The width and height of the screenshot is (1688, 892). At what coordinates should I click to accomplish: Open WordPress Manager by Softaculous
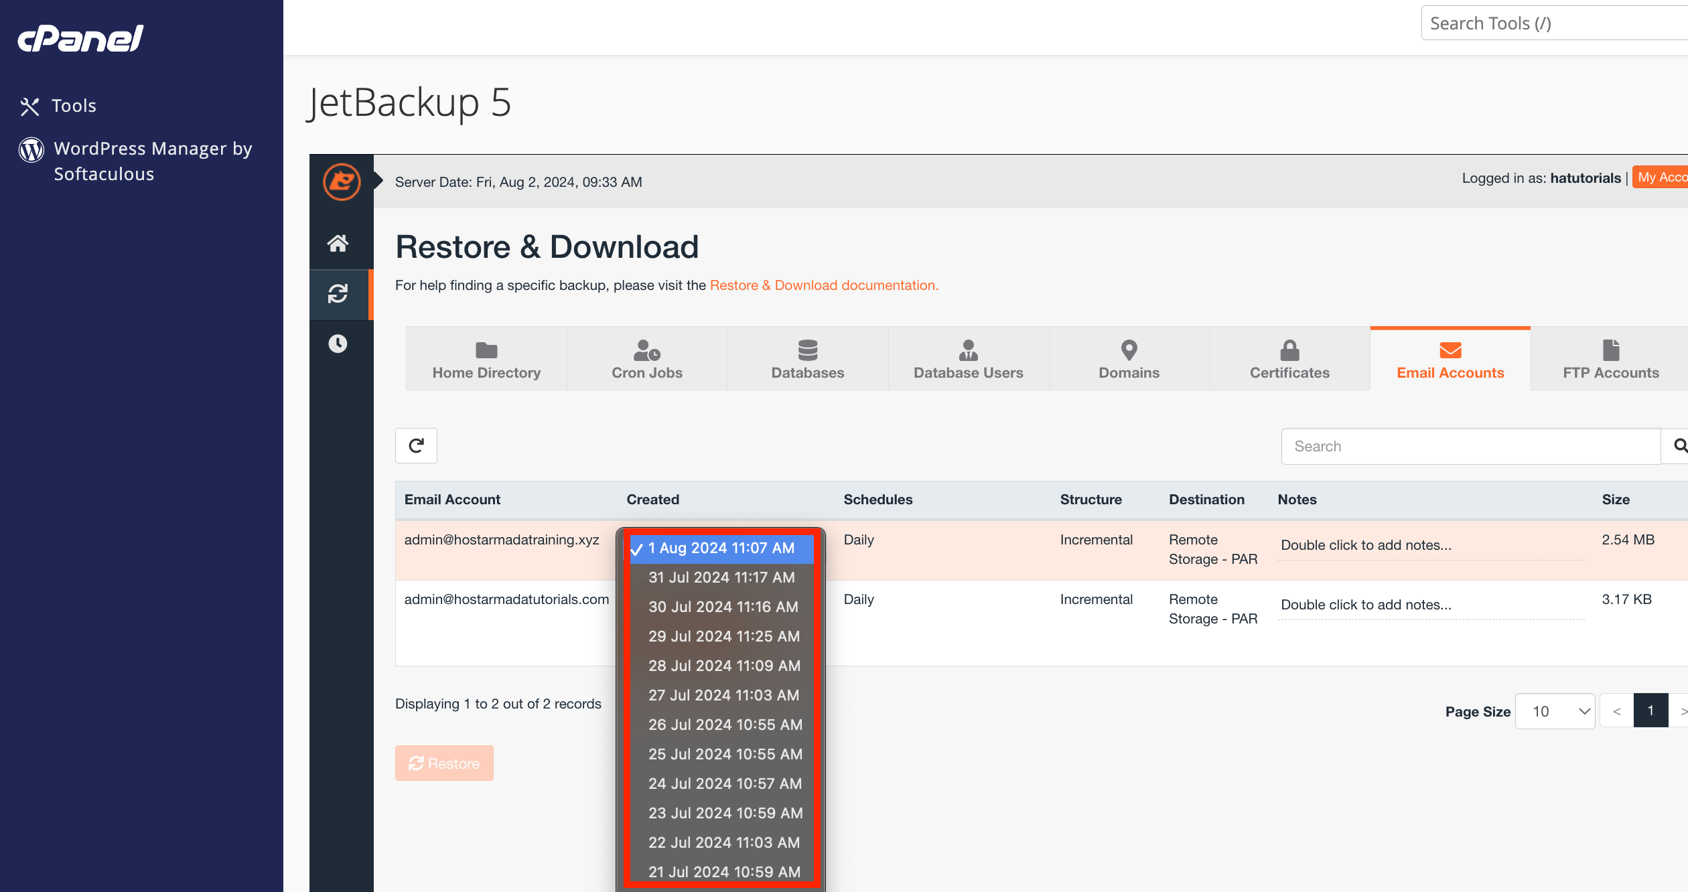pos(136,161)
